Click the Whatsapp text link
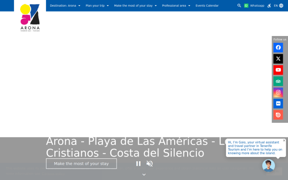The height and width of the screenshot is (180, 288). (x=257, y=6)
